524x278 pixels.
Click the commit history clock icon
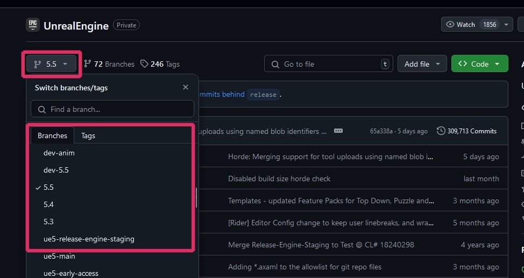point(441,131)
